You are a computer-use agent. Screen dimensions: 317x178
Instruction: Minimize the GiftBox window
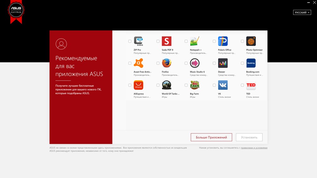pyautogui.click(x=308, y=3)
